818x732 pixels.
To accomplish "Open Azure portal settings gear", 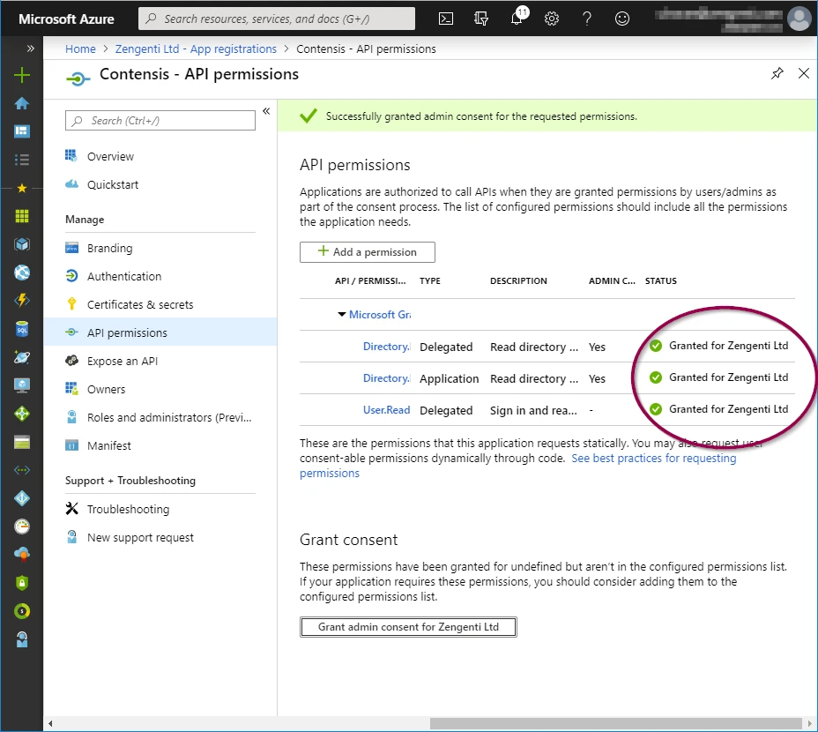I will point(552,18).
